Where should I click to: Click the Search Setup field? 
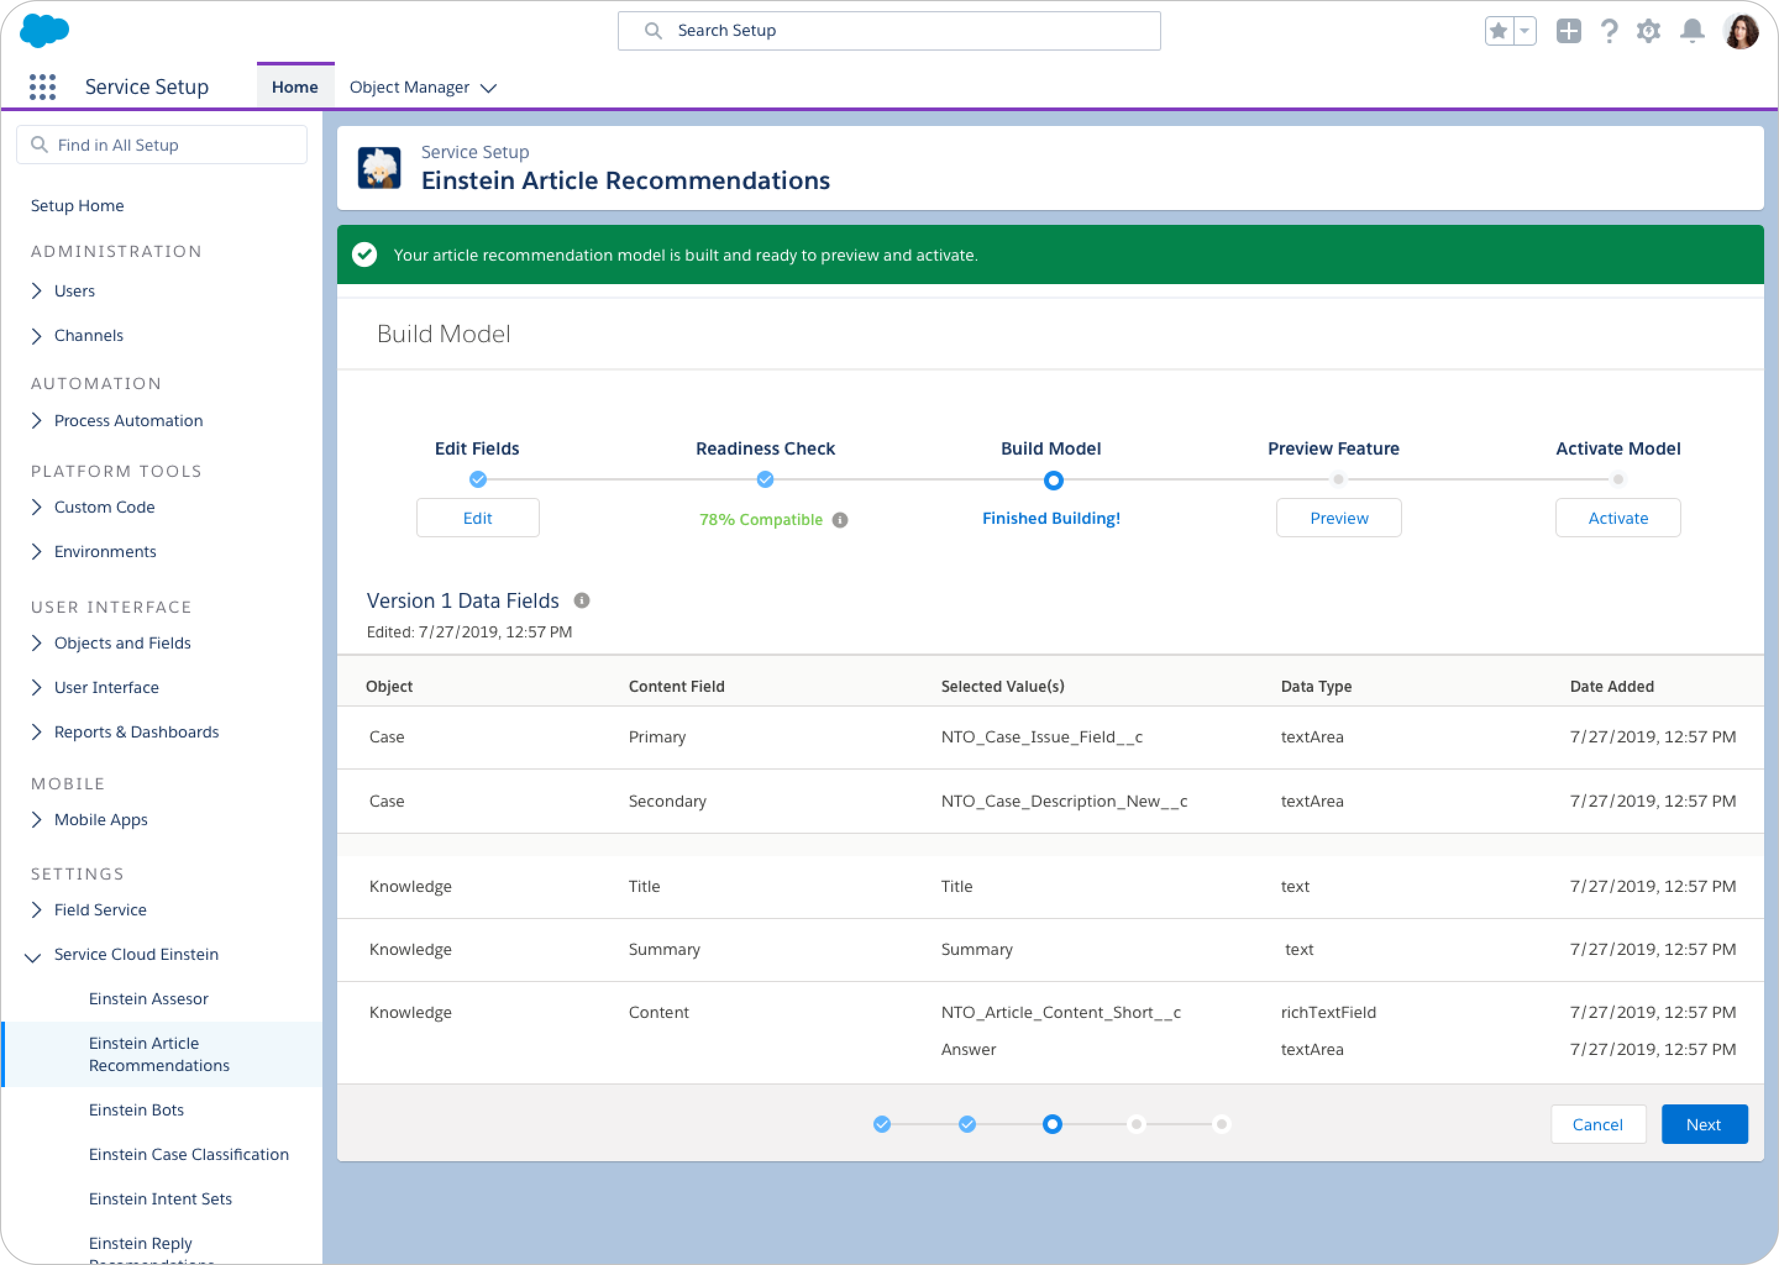[x=889, y=30]
